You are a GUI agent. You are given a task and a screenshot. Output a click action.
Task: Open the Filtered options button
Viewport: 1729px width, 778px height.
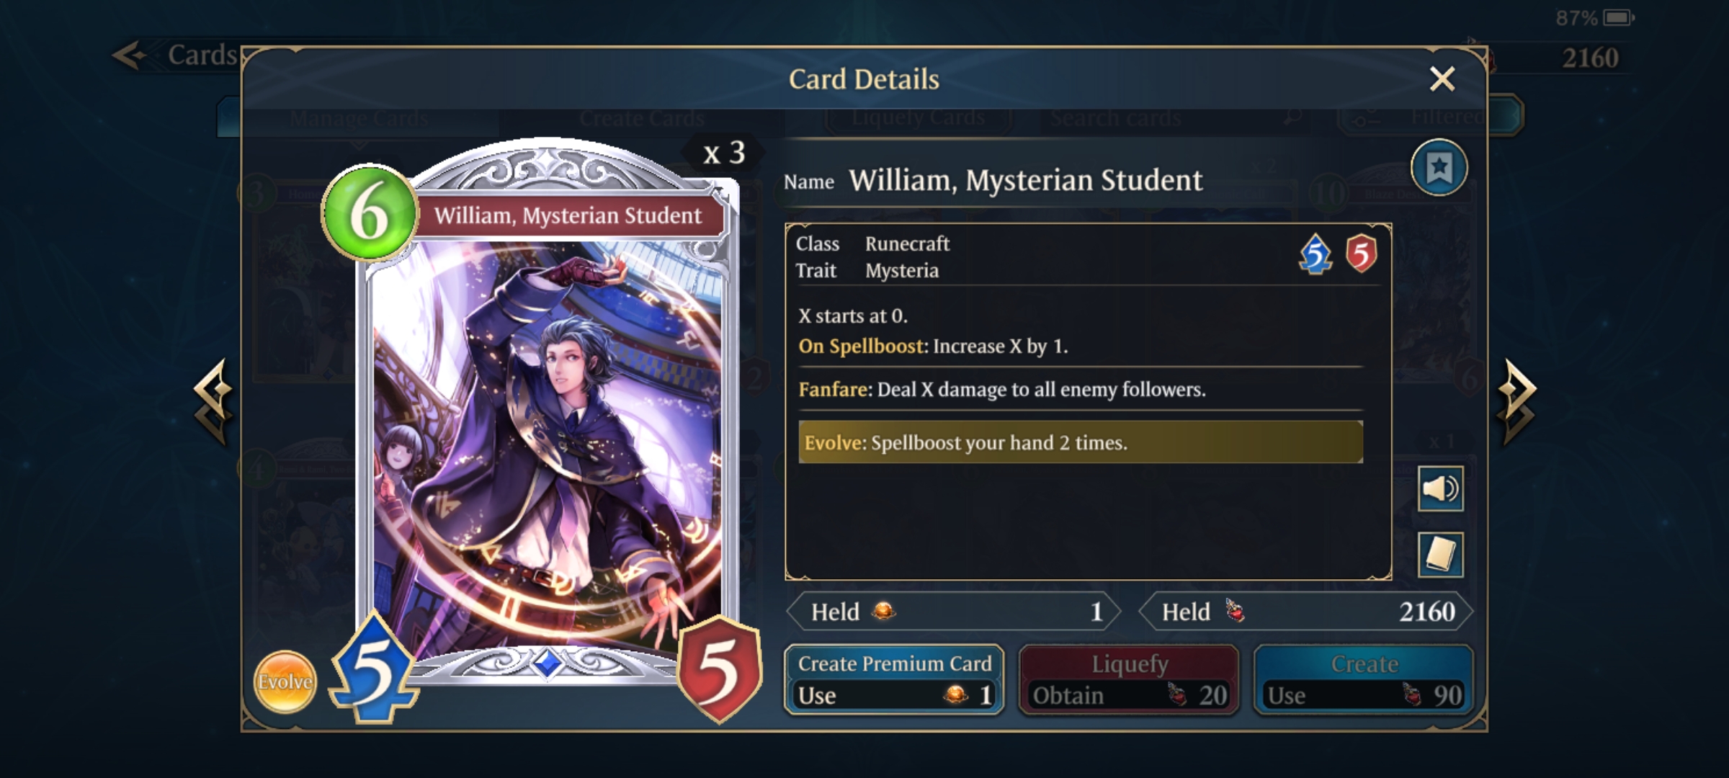(x=1430, y=117)
